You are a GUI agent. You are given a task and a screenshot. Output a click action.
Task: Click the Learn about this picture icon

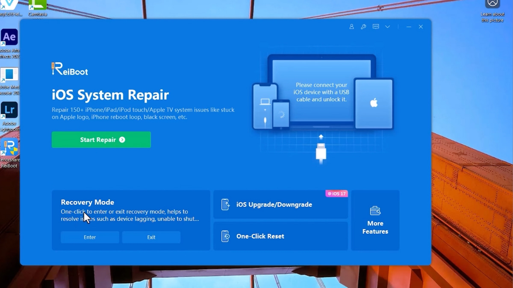click(492, 11)
